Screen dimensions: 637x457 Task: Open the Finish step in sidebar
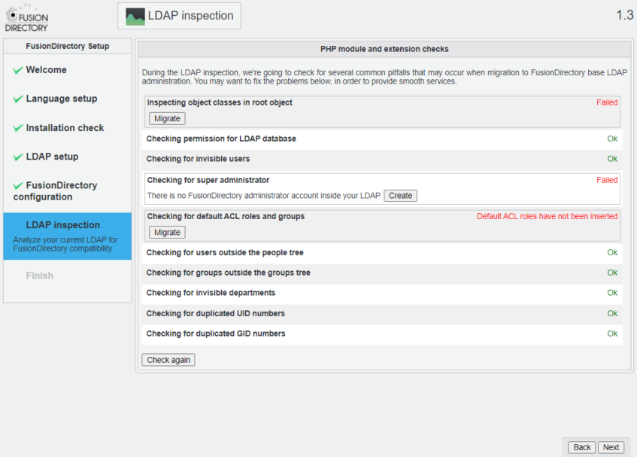(40, 276)
